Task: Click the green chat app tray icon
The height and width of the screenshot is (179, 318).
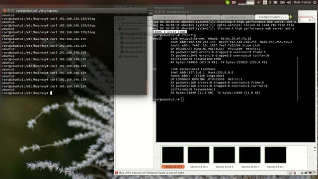Action: pos(228,2)
